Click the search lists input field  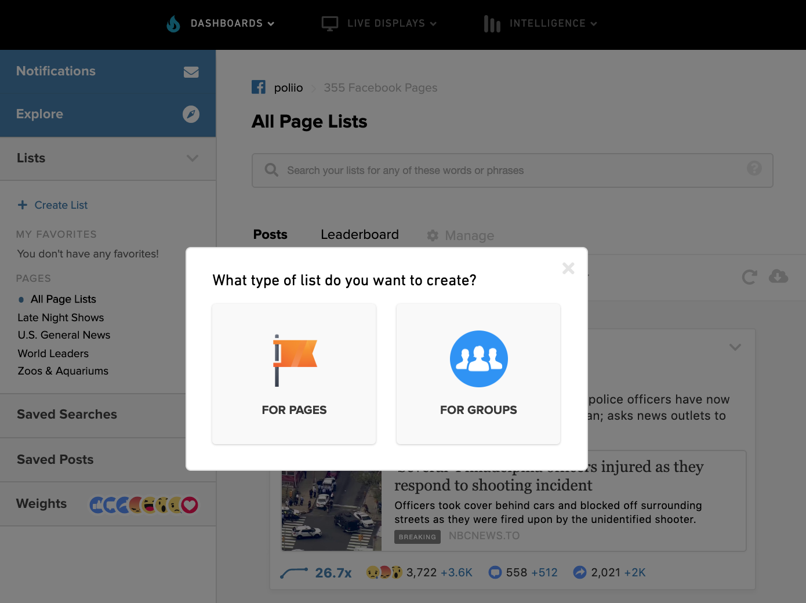510,170
